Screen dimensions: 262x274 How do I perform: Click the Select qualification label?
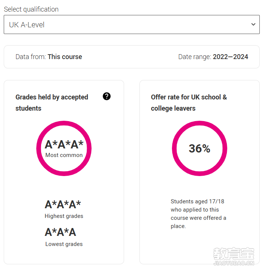point(31,9)
